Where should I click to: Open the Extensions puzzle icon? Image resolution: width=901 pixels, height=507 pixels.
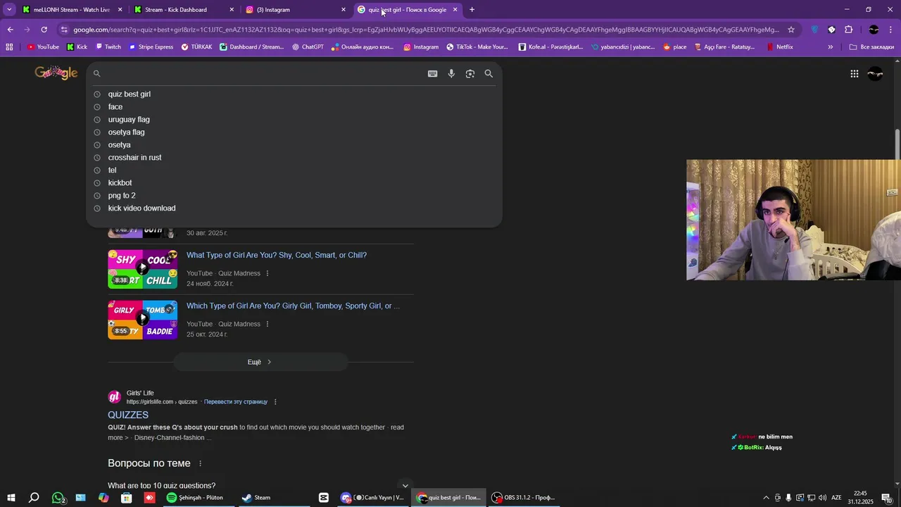(848, 30)
